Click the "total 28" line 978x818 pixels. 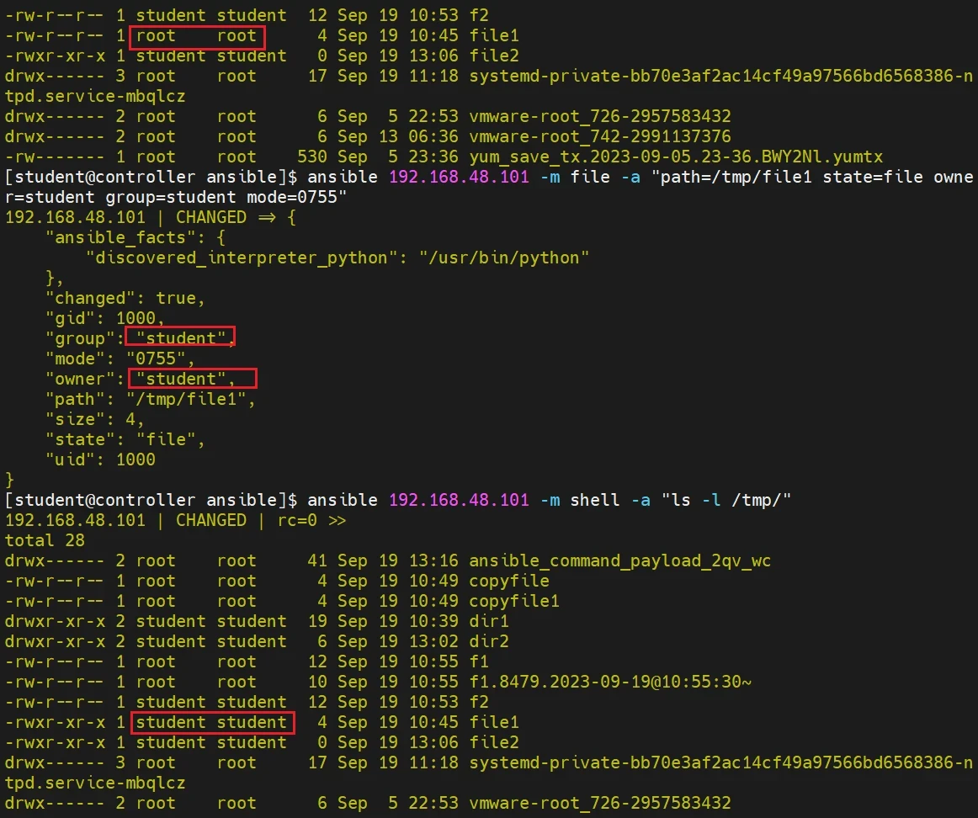[45, 540]
